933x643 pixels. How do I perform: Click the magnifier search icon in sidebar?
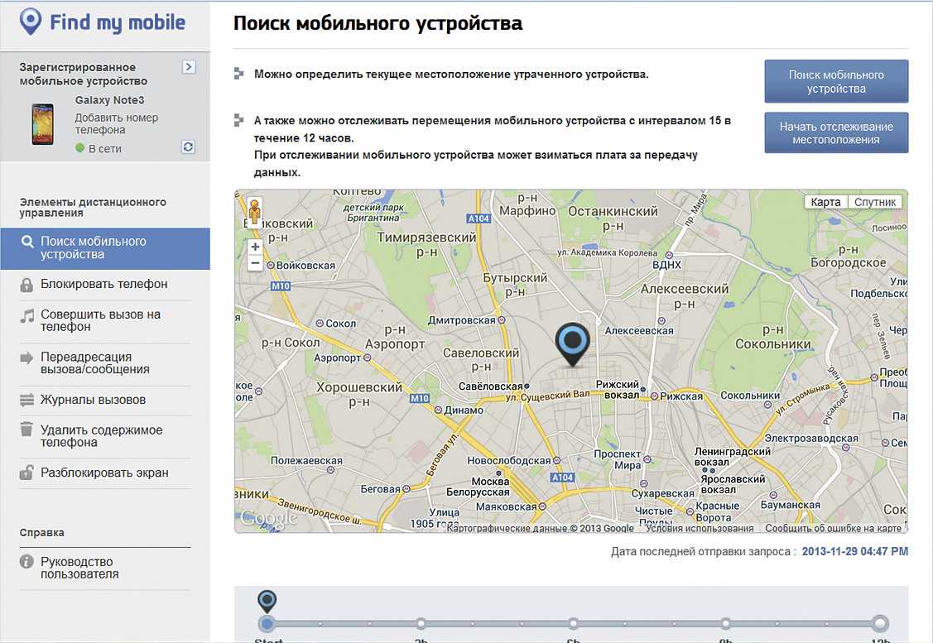coord(26,242)
